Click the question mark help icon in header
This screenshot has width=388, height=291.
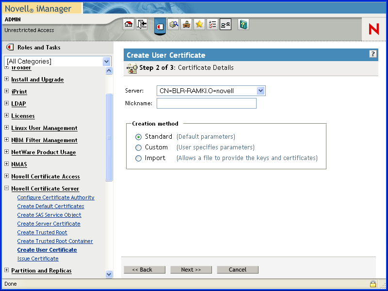coord(372,54)
